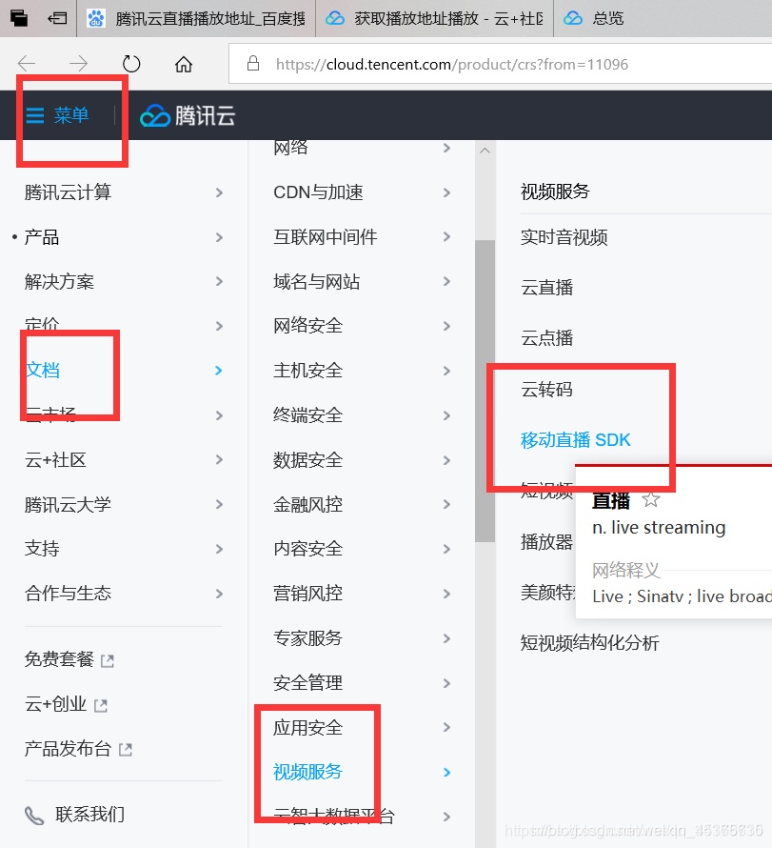Screen dimensions: 772x848
Task: Select 应用安全 category
Action: click(307, 728)
